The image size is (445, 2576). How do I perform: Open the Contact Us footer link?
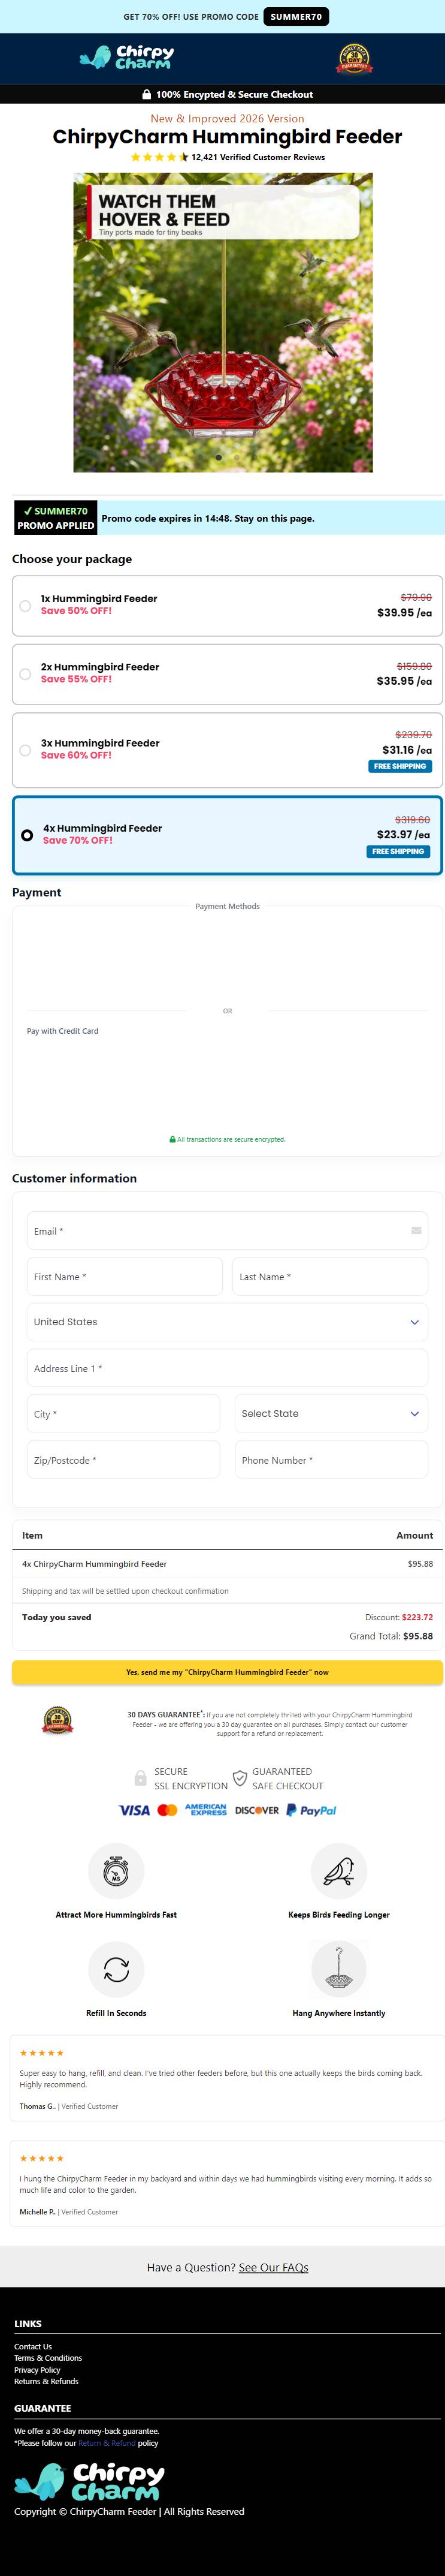(x=33, y=2346)
